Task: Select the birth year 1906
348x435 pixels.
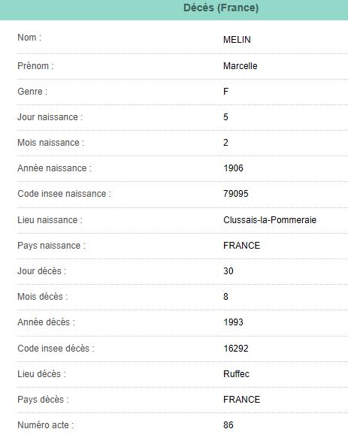Action: point(233,168)
